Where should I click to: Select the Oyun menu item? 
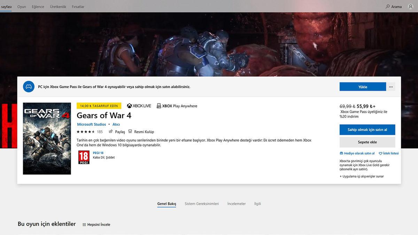22,6
